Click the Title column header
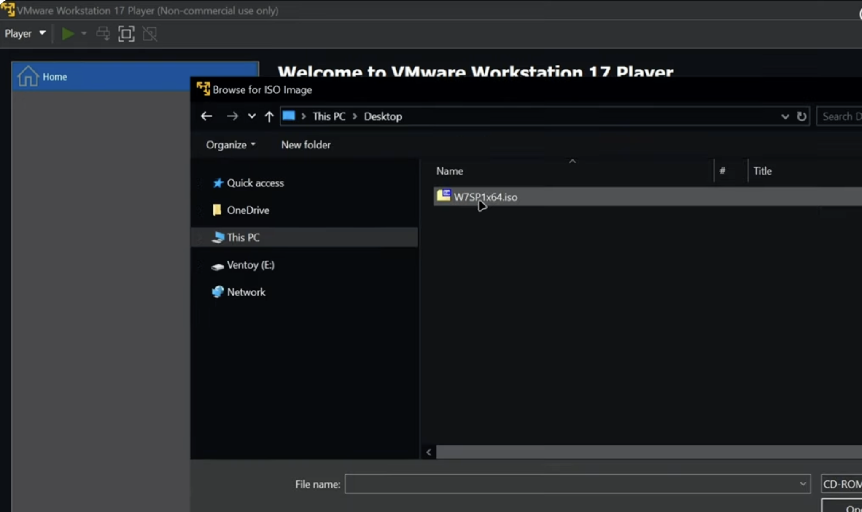This screenshot has width=862, height=512. pyautogui.click(x=762, y=171)
